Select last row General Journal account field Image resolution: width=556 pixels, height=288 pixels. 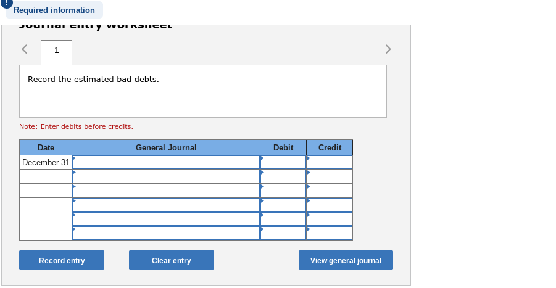click(166, 233)
